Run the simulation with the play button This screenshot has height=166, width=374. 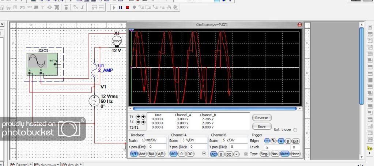tap(114, 7)
